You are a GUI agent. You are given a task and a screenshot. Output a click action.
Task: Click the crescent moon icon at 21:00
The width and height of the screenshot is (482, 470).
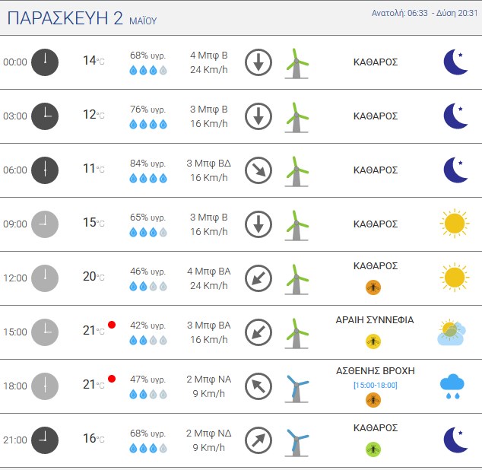(456, 440)
